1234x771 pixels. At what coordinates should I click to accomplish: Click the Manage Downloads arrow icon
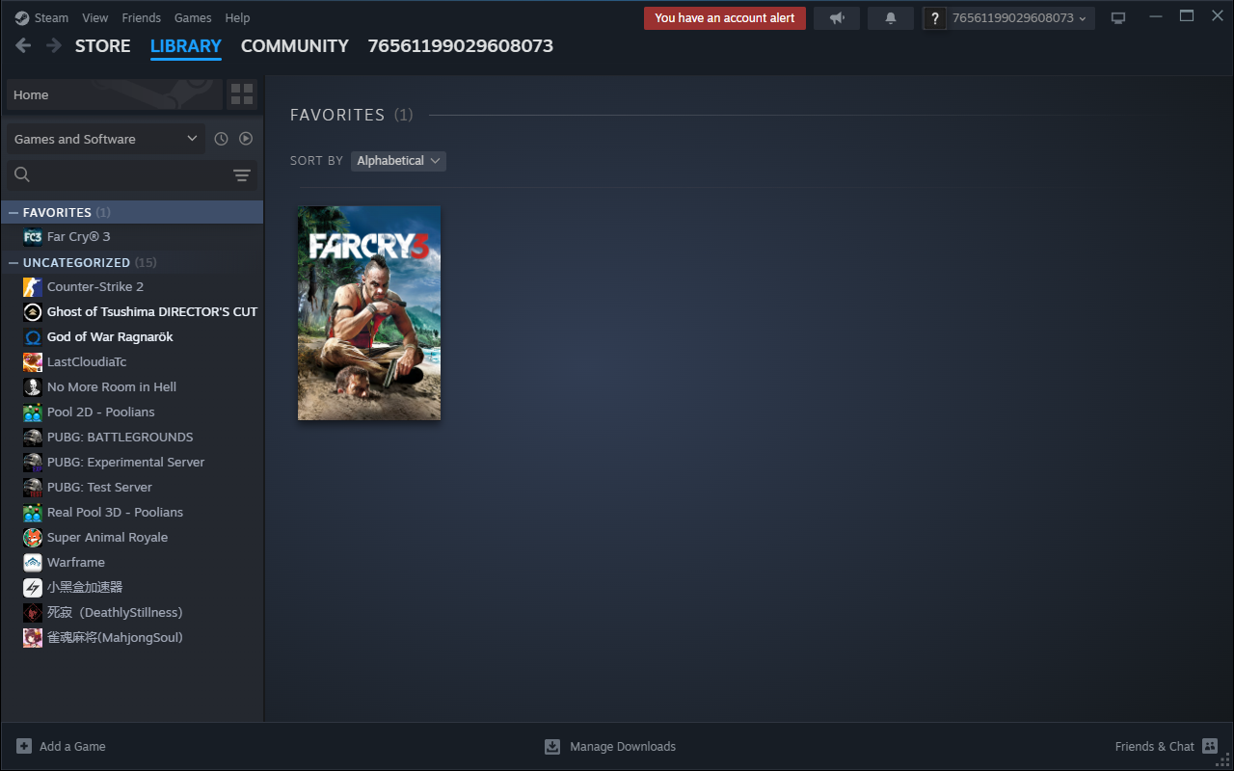tap(552, 746)
